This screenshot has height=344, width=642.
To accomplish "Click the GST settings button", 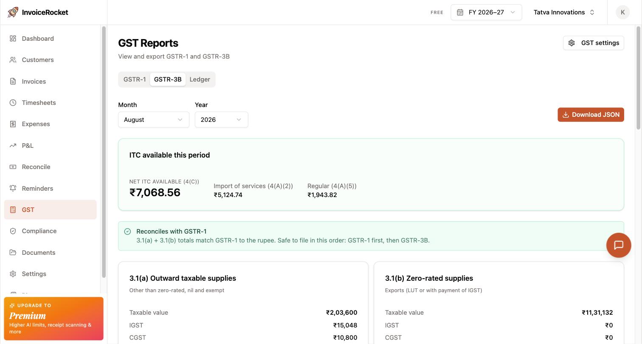I will coord(594,43).
